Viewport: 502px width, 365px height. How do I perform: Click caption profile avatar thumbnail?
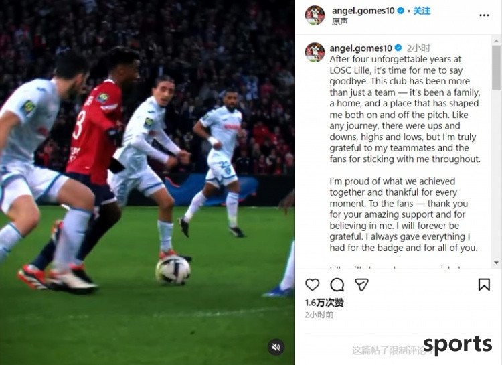point(315,52)
